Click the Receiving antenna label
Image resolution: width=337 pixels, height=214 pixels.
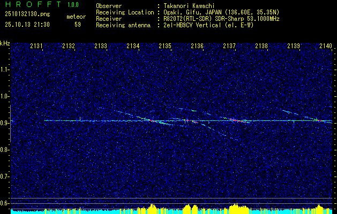(x=123, y=25)
